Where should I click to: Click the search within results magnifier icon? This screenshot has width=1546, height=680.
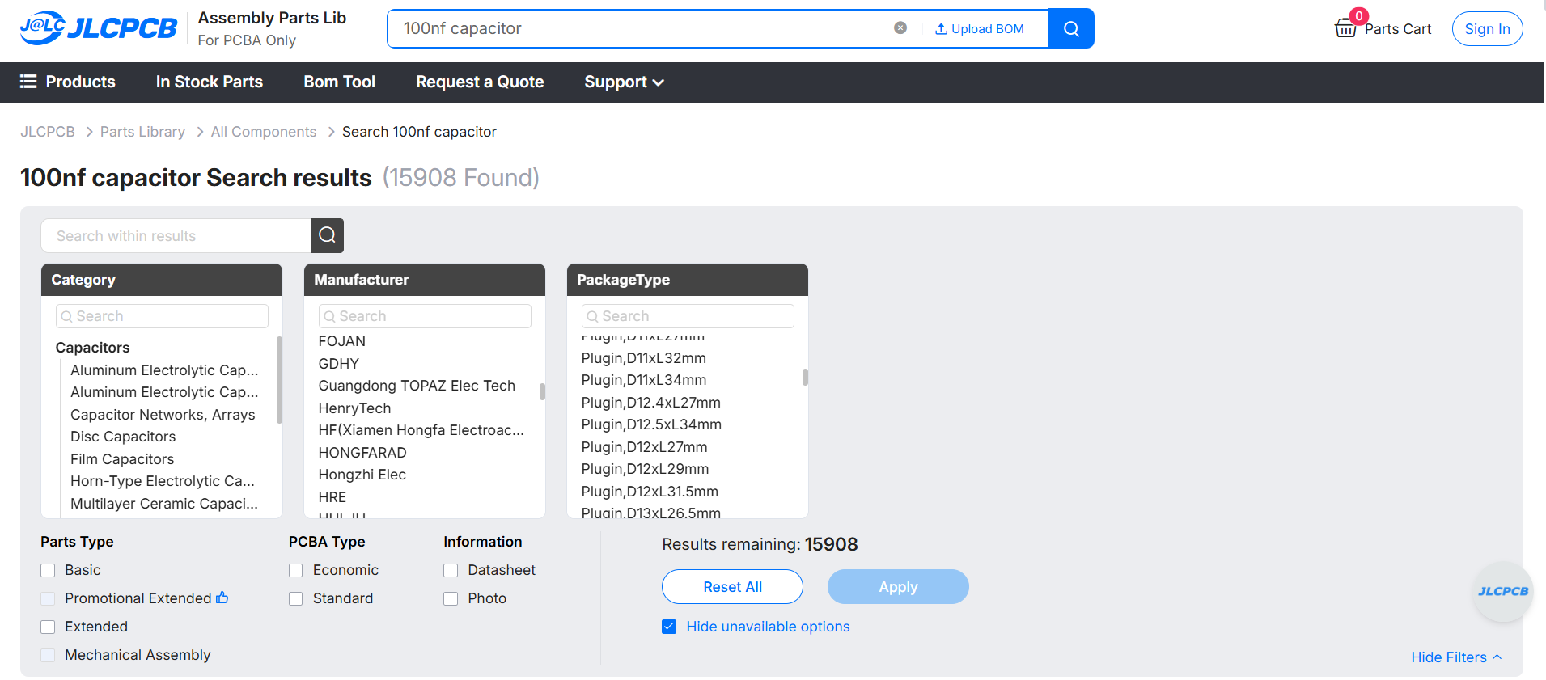click(x=328, y=235)
